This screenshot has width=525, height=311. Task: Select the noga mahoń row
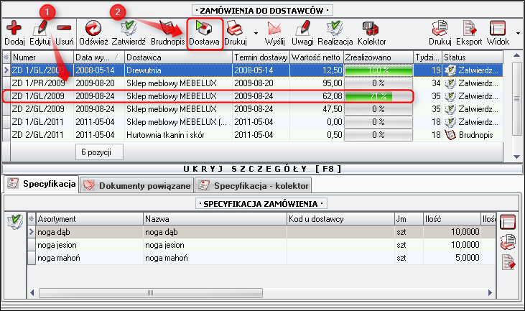tap(261, 258)
